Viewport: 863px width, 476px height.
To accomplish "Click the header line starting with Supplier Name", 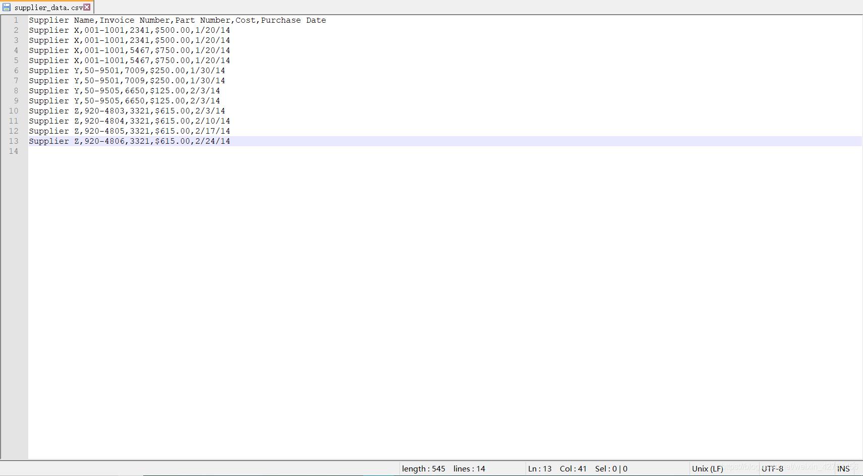I will [178, 20].
